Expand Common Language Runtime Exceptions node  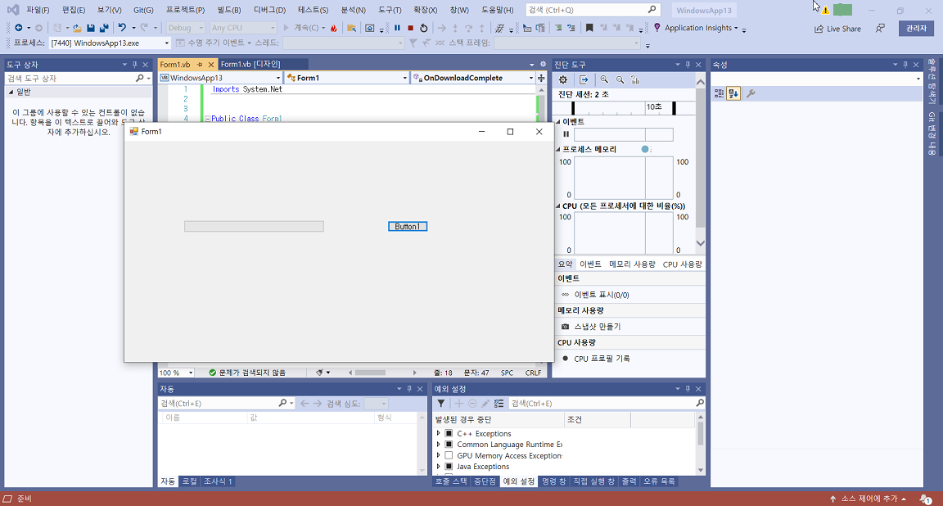tap(439, 444)
